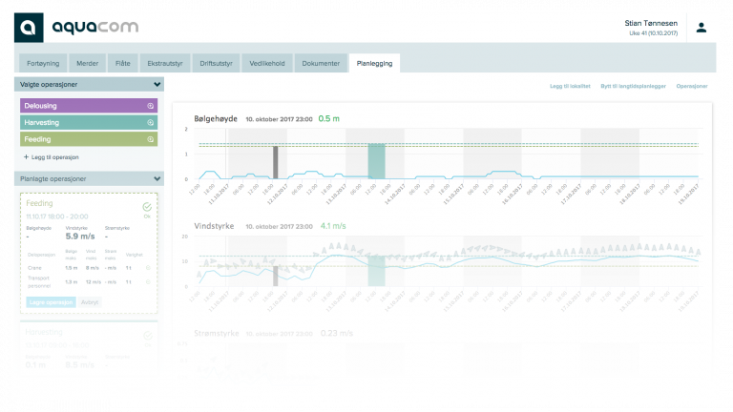The height and width of the screenshot is (412, 733).
Task: Click the plus circle icon on Feeding operation bar
Action: click(x=151, y=139)
